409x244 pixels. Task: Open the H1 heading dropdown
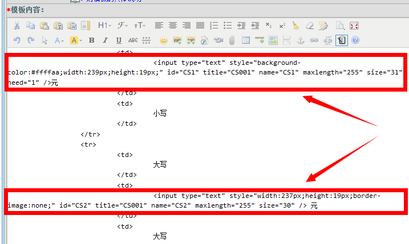104,26
